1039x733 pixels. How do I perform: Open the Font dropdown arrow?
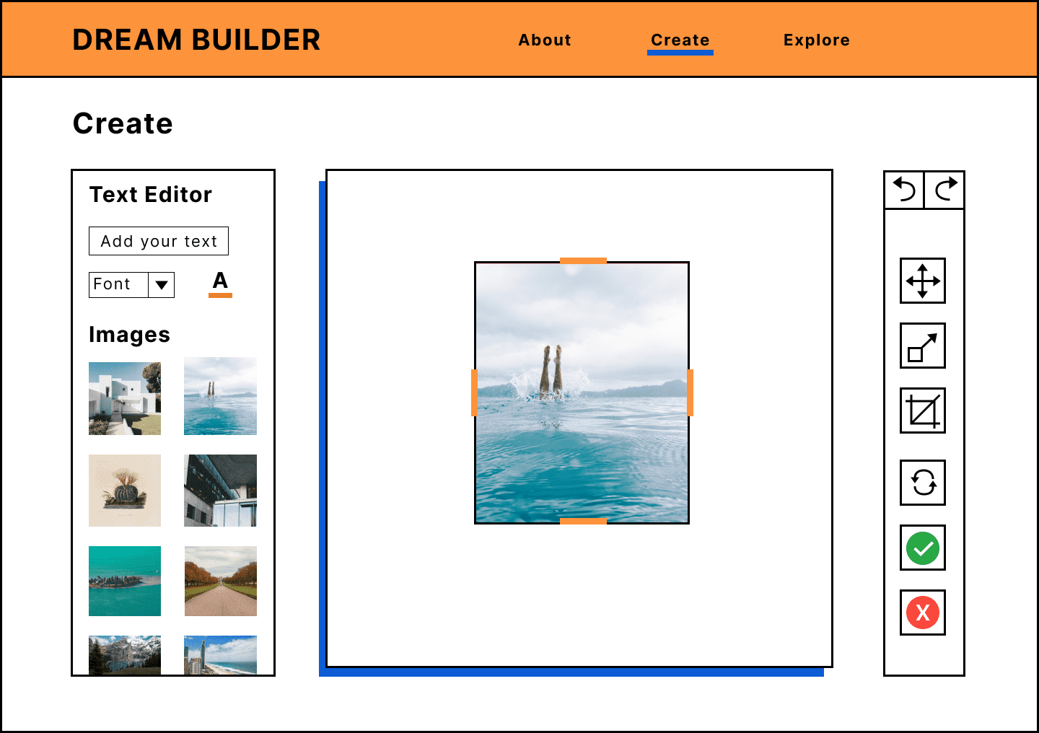[x=162, y=285]
